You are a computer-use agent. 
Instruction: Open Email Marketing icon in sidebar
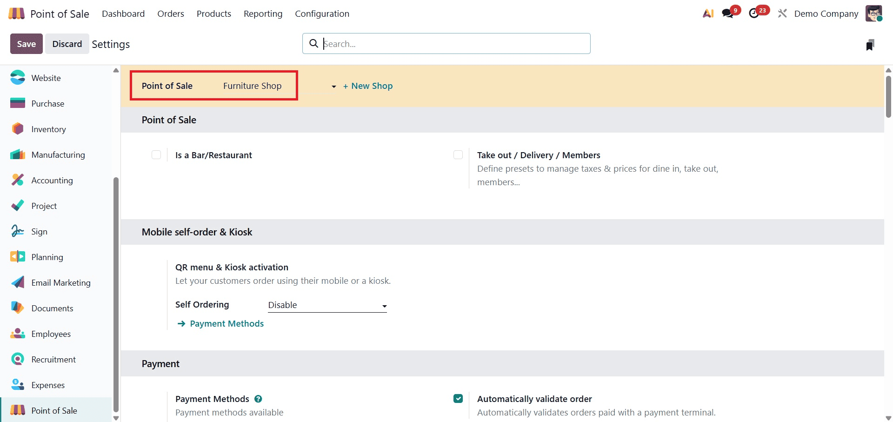click(x=18, y=282)
